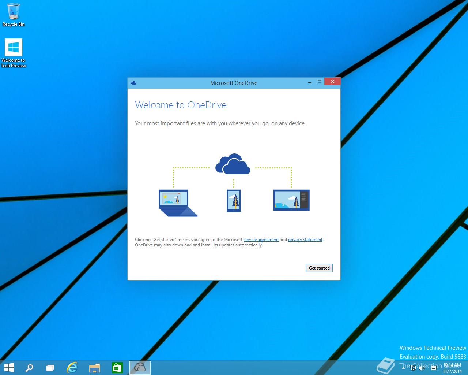Click the 'Your most important files' sentence
Viewport: 468px width, 375px height.
220,123
